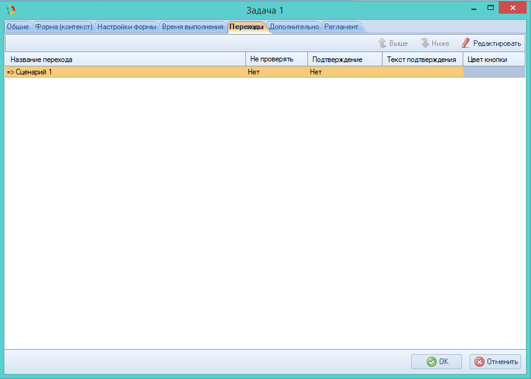
Task: Select the Переходы tab
Action: point(246,27)
